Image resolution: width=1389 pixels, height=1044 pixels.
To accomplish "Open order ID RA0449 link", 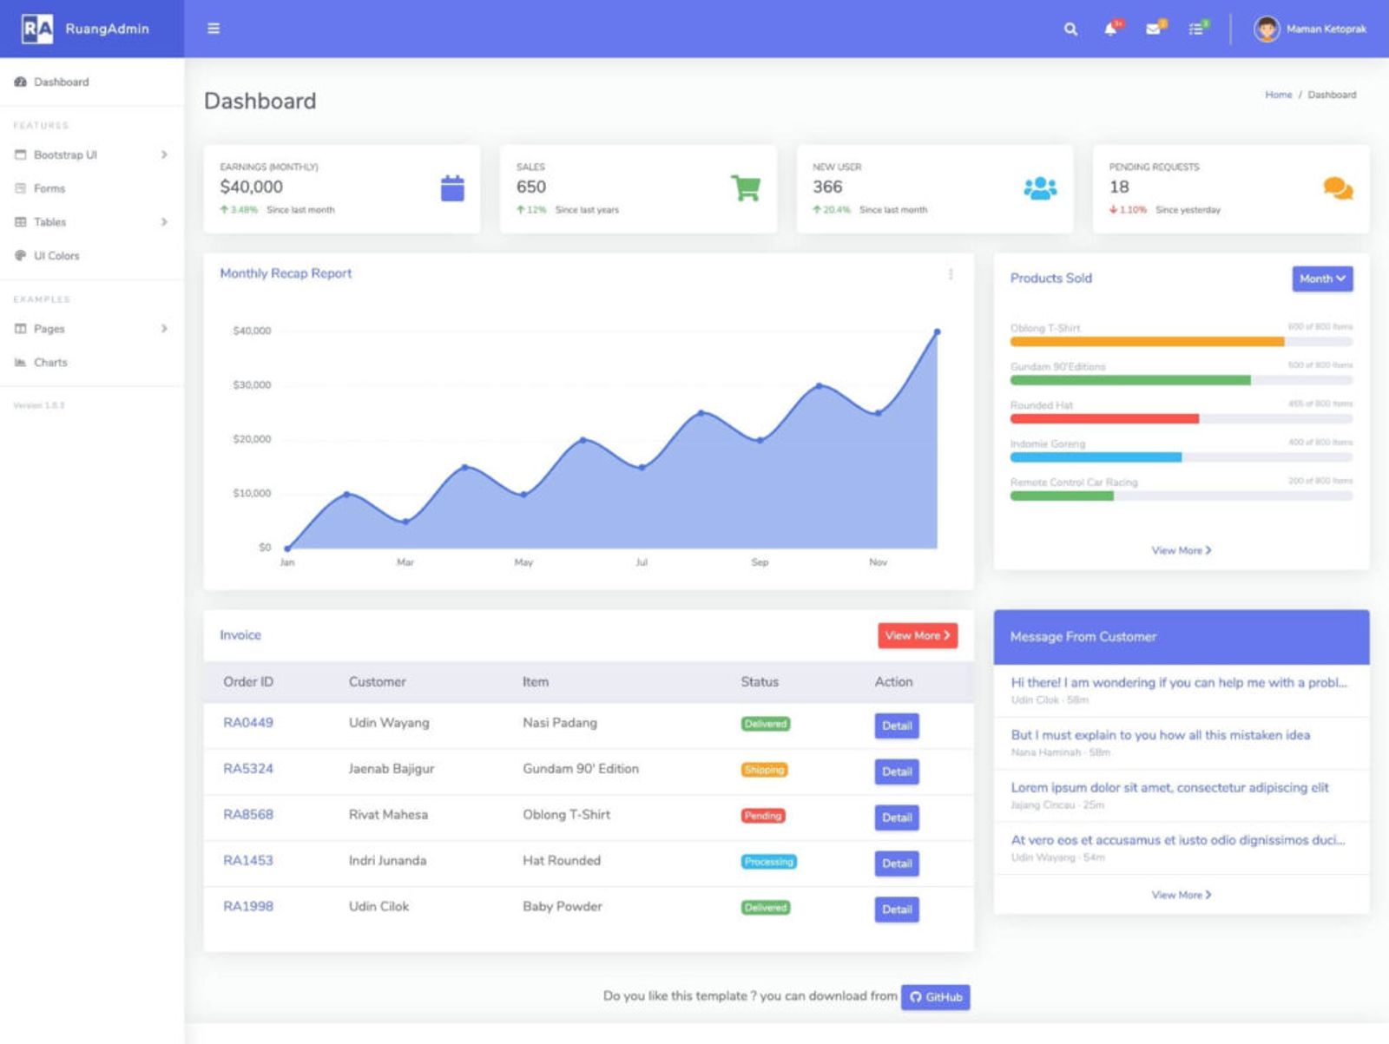I will 248,723.
